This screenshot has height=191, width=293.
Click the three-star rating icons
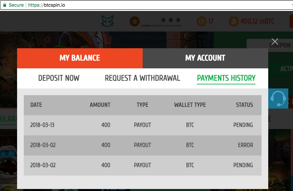(171, 20)
